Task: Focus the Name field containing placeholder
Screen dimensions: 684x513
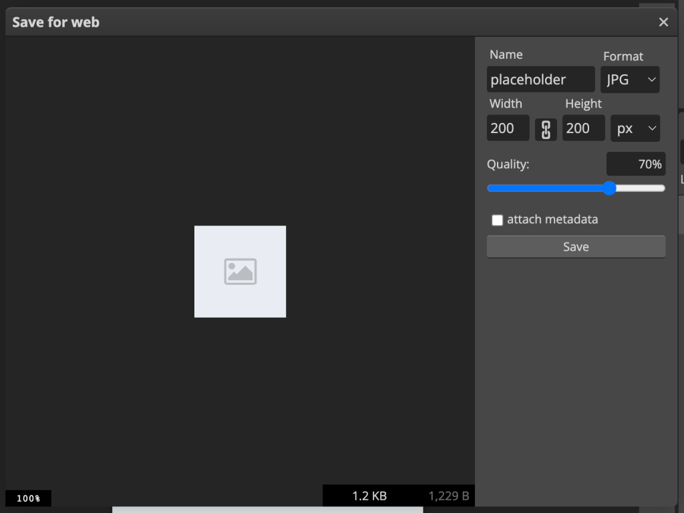Action: [540, 80]
